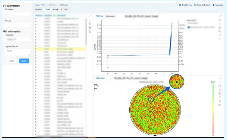
Task: Click the grid icon in CDF Plot toolbar
Action: click(220, 28)
